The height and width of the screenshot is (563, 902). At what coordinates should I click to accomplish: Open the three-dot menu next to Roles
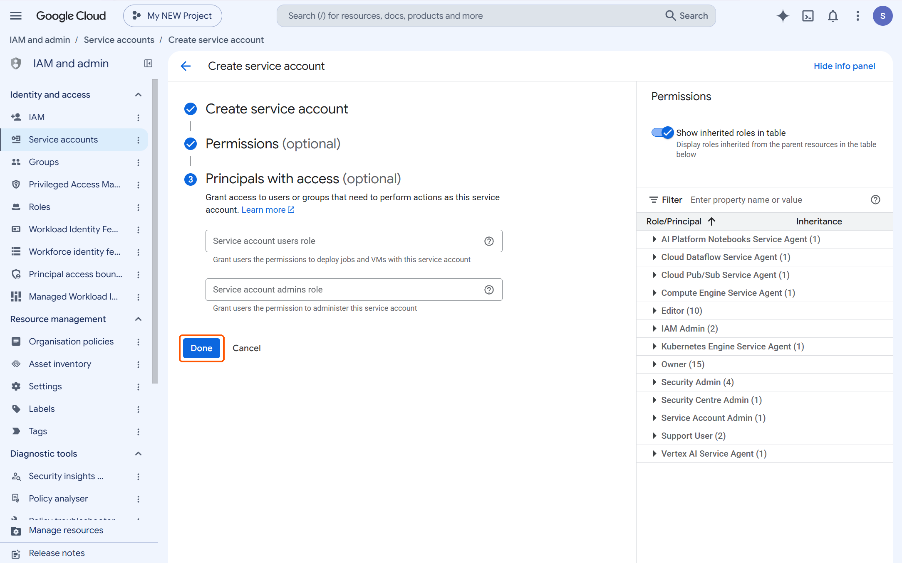click(138, 207)
